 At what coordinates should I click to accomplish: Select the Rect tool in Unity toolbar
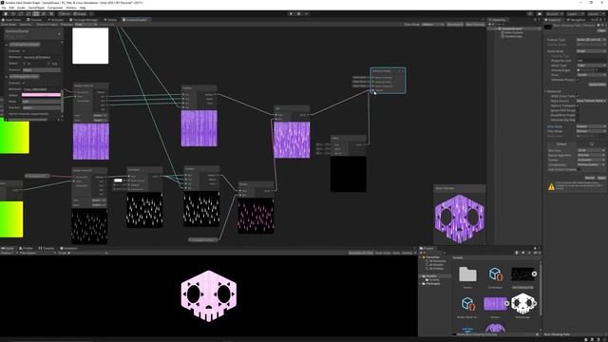[x=36, y=13]
